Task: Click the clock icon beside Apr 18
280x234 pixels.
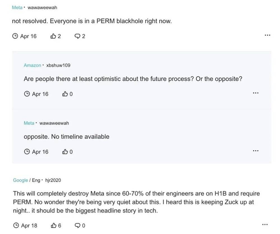Action: [x=16, y=226]
